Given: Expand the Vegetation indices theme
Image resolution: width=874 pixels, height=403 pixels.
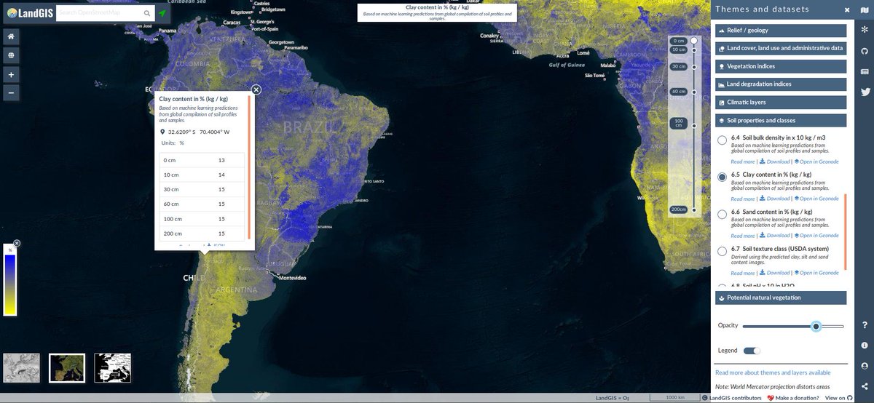Looking at the screenshot, I should [x=781, y=66].
